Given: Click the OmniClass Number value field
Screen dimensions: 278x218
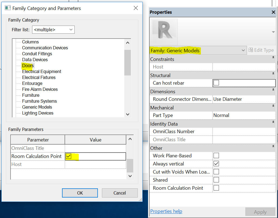Looking at the screenshot, I should (243, 132).
